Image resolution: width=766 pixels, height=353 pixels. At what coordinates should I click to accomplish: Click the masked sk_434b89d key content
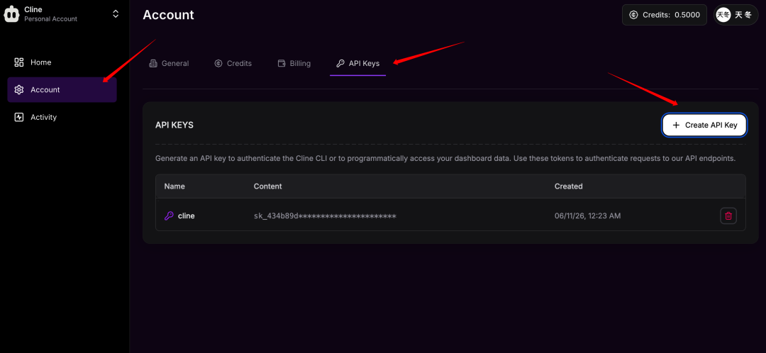(325, 215)
